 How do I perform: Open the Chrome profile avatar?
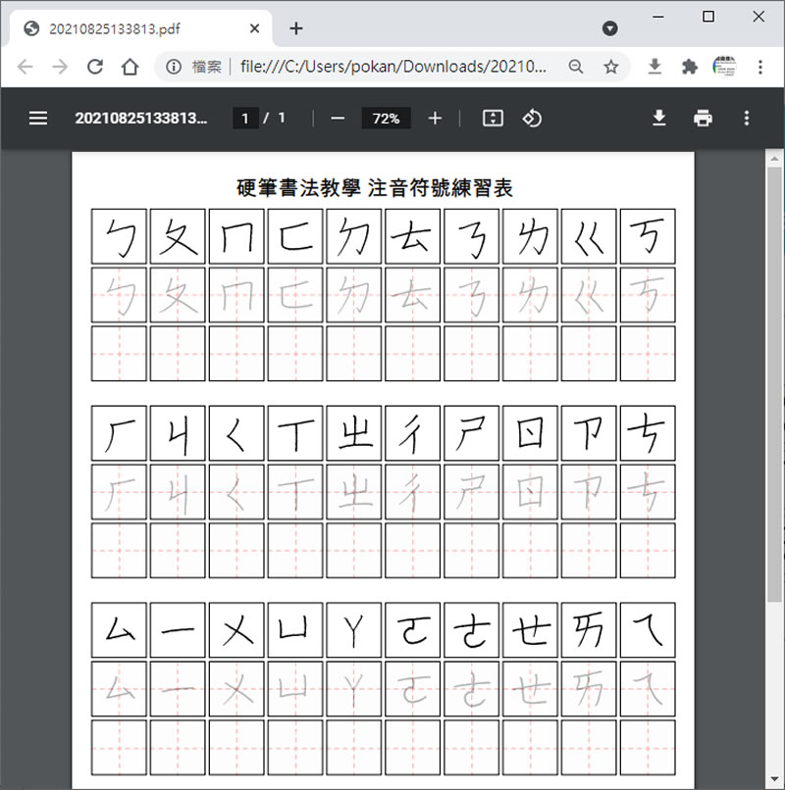pos(724,67)
